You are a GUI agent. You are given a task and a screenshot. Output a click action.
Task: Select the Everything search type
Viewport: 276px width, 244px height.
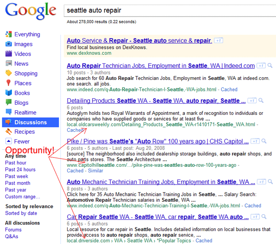(27, 34)
